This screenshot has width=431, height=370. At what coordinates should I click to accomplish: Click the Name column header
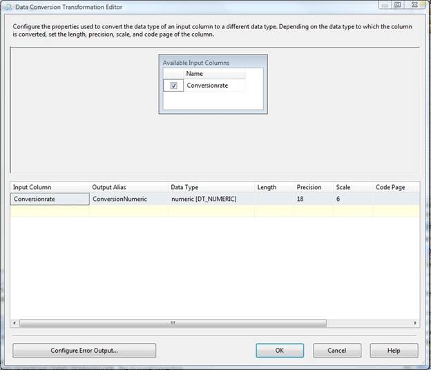(214, 74)
